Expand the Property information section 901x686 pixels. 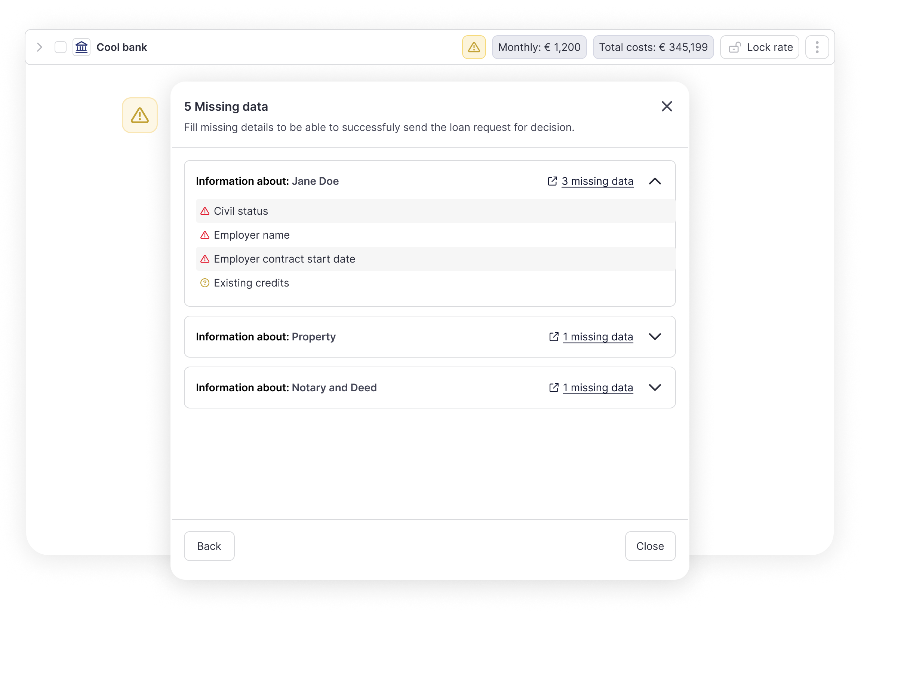pos(655,337)
